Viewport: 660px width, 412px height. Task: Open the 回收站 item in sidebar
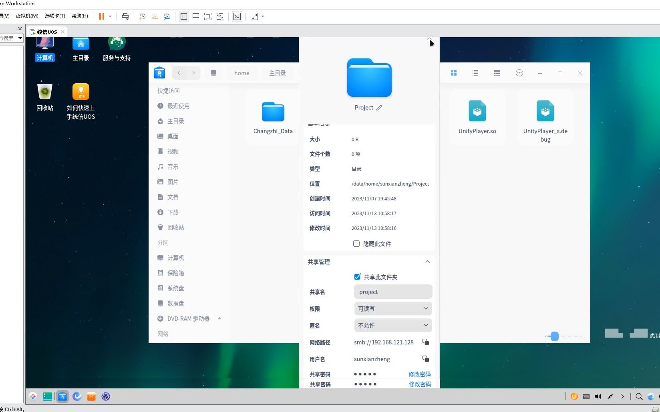(175, 227)
